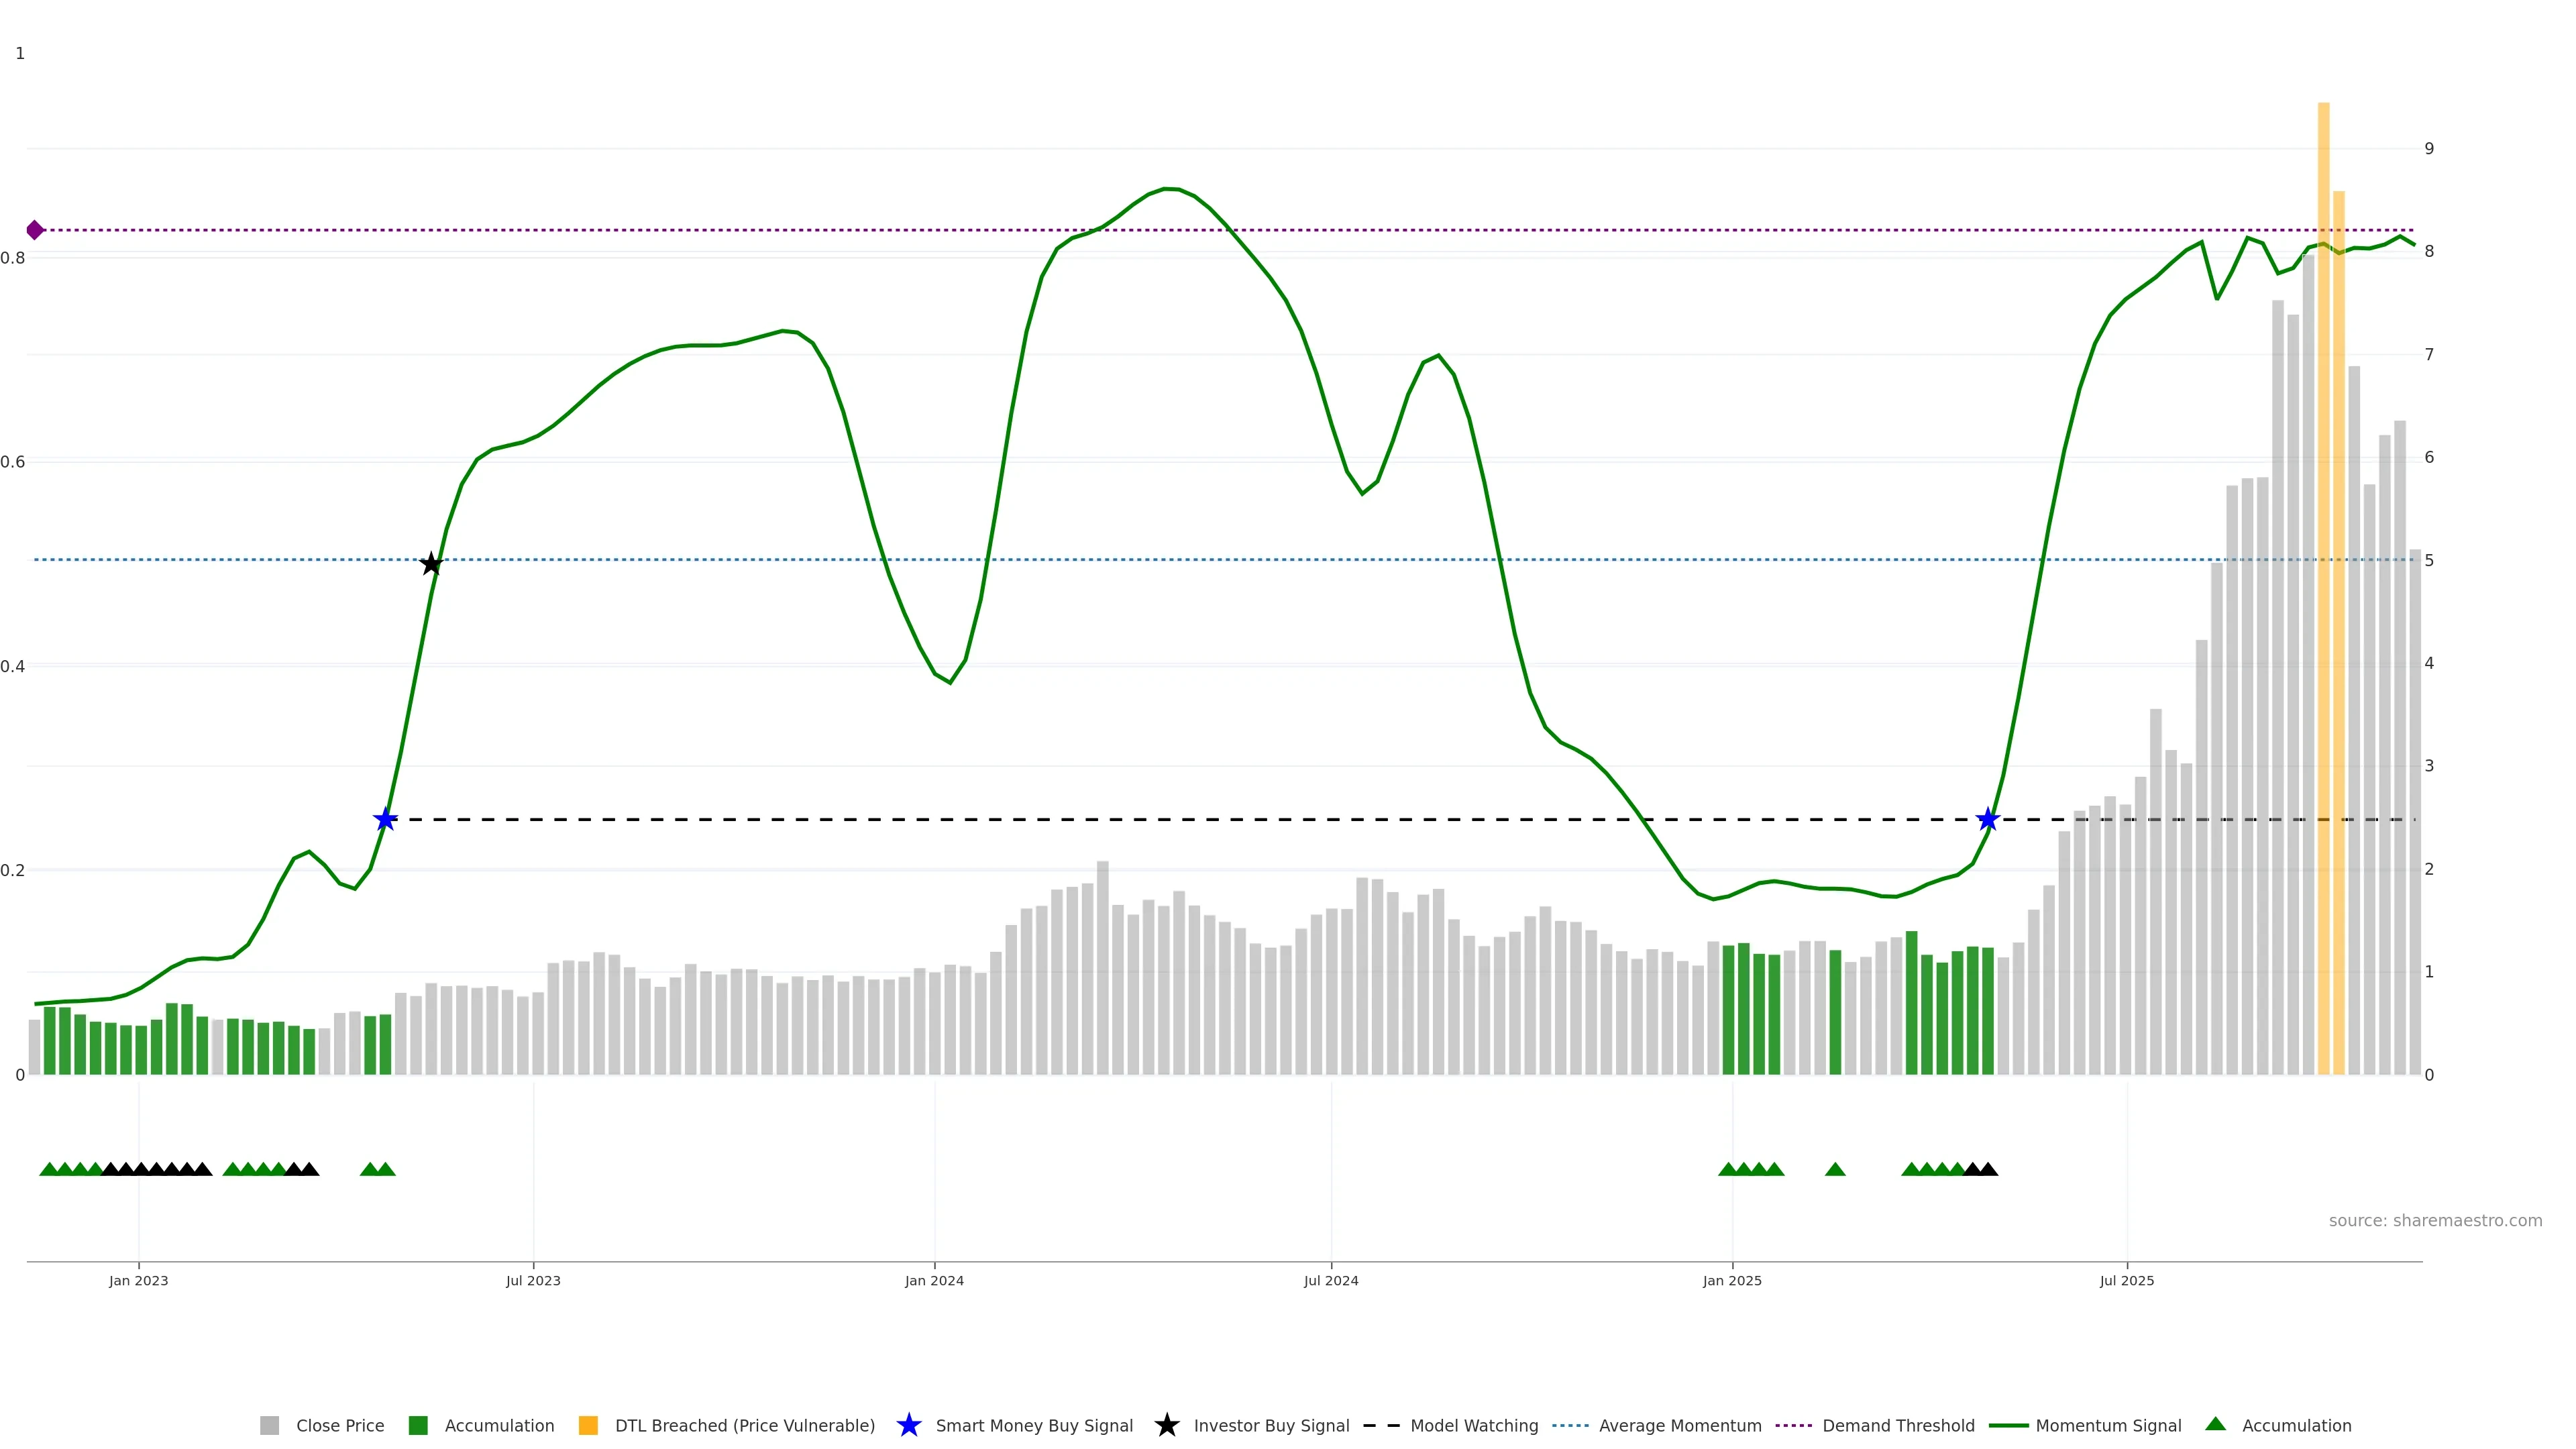The width and height of the screenshot is (2576, 1449).
Task: Click the green square Accumulation legend swatch
Action: (418, 1425)
